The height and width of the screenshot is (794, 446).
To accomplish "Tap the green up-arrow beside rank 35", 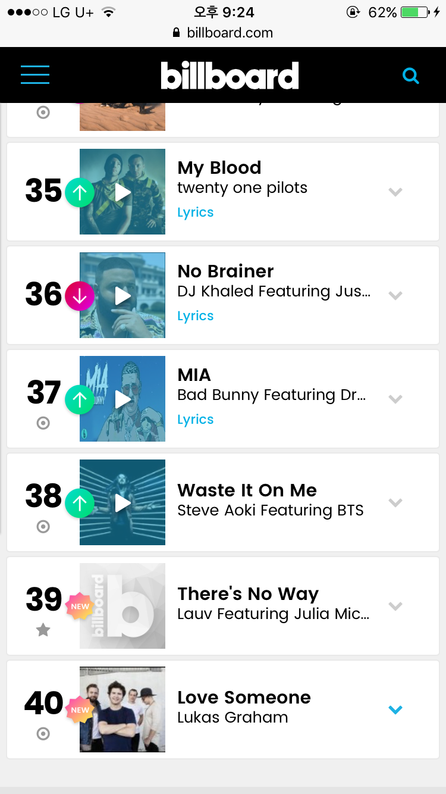I will (80, 192).
